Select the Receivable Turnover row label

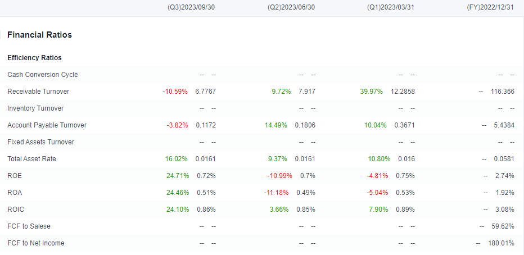(38, 92)
